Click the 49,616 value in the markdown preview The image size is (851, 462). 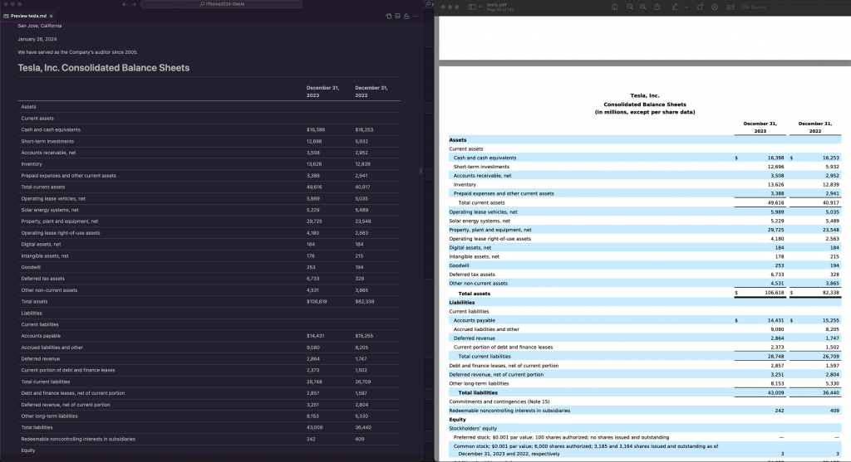click(314, 187)
